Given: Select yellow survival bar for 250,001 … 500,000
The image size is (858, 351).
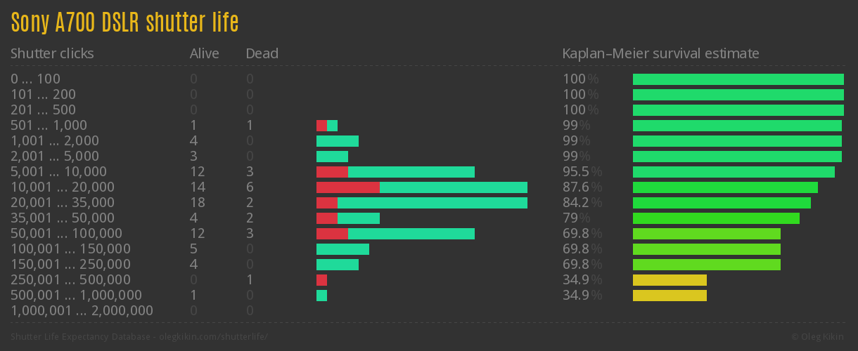Looking at the screenshot, I should 670,280.
